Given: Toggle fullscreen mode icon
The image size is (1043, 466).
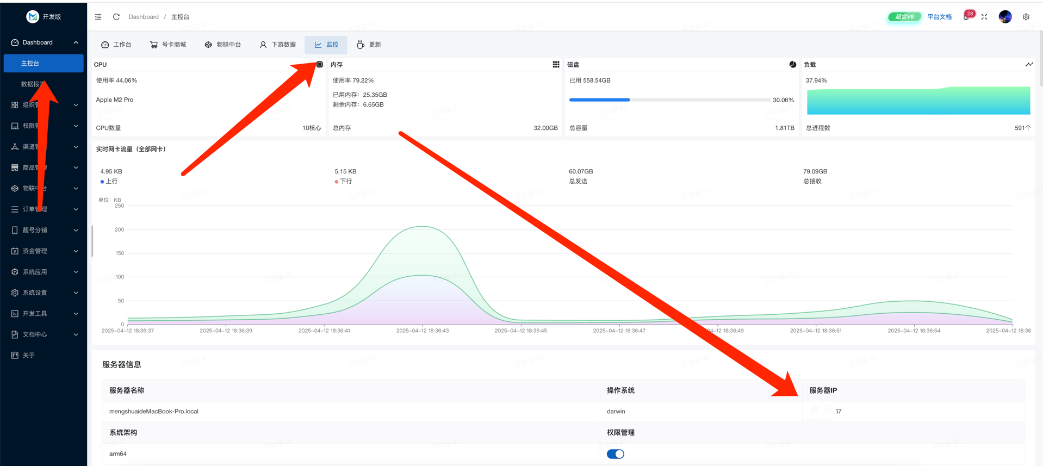Looking at the screenshot, I should click(984, 17).
